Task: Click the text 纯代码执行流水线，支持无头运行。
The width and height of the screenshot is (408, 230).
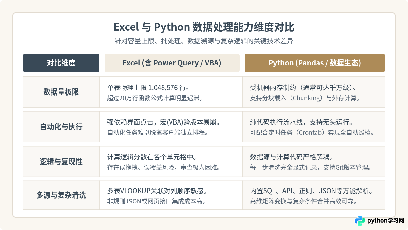Action: (x=301, y=122)
